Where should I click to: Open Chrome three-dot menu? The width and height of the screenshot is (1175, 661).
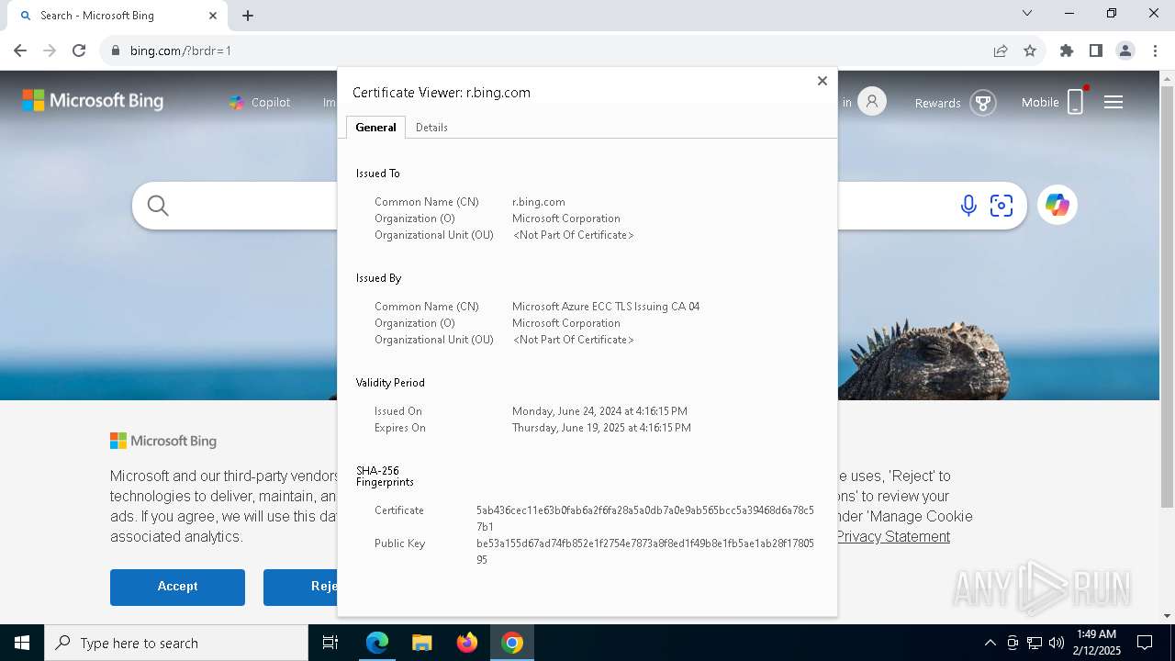click(1155, 50)
